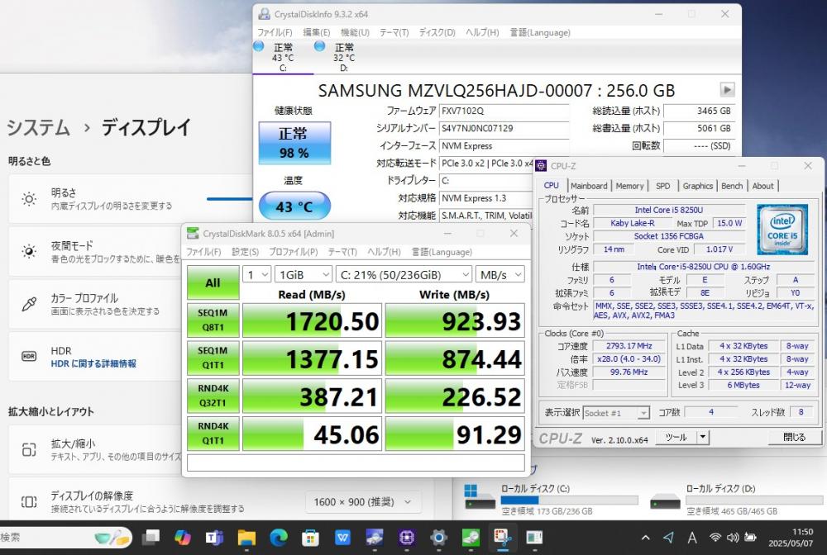Open Microsoft Teams taskbar icon

pos(215,538)
